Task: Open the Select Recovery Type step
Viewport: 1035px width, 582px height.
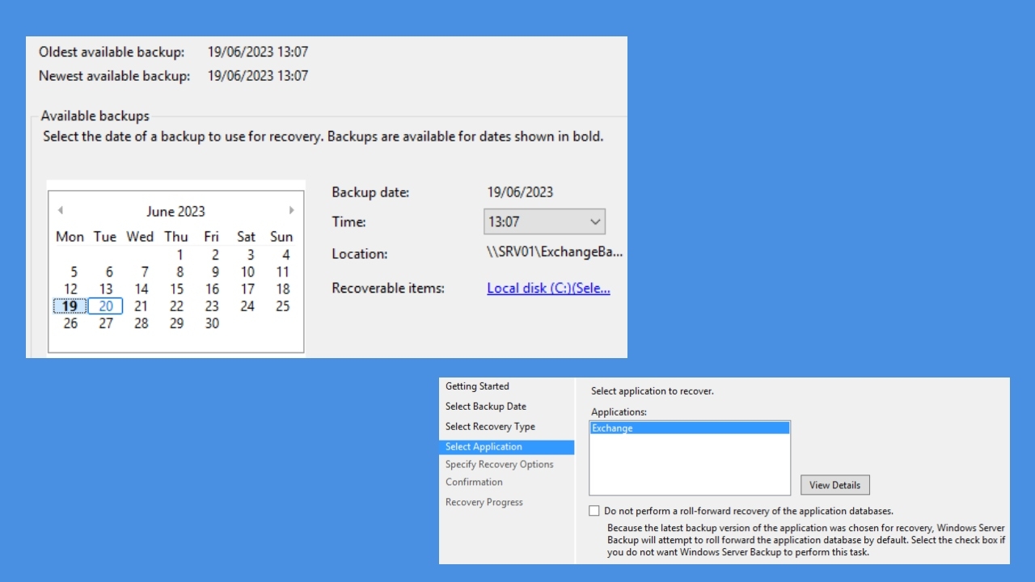Action: tap(489, 426)
